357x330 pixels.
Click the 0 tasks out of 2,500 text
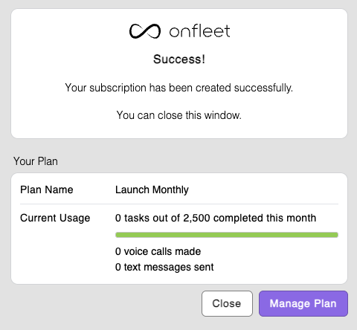click(x=216, y=218)
